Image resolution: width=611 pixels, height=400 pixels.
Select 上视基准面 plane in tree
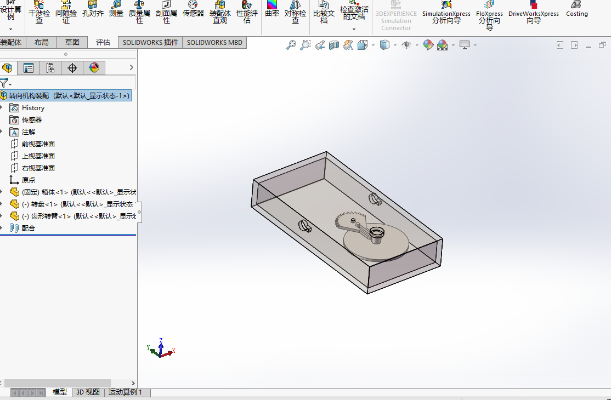(x=38, y=156)
